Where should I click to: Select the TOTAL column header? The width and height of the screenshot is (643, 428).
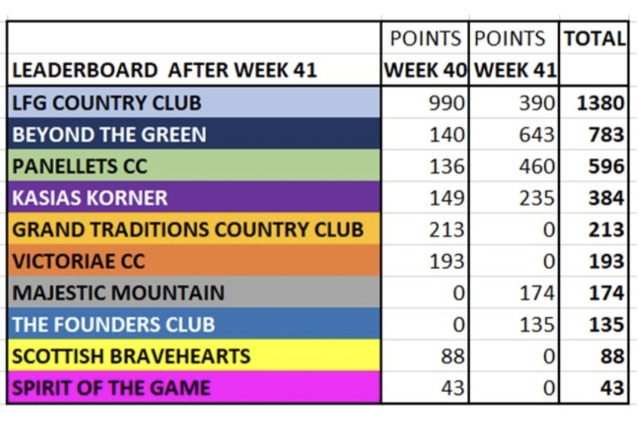[x=594, y=39]
